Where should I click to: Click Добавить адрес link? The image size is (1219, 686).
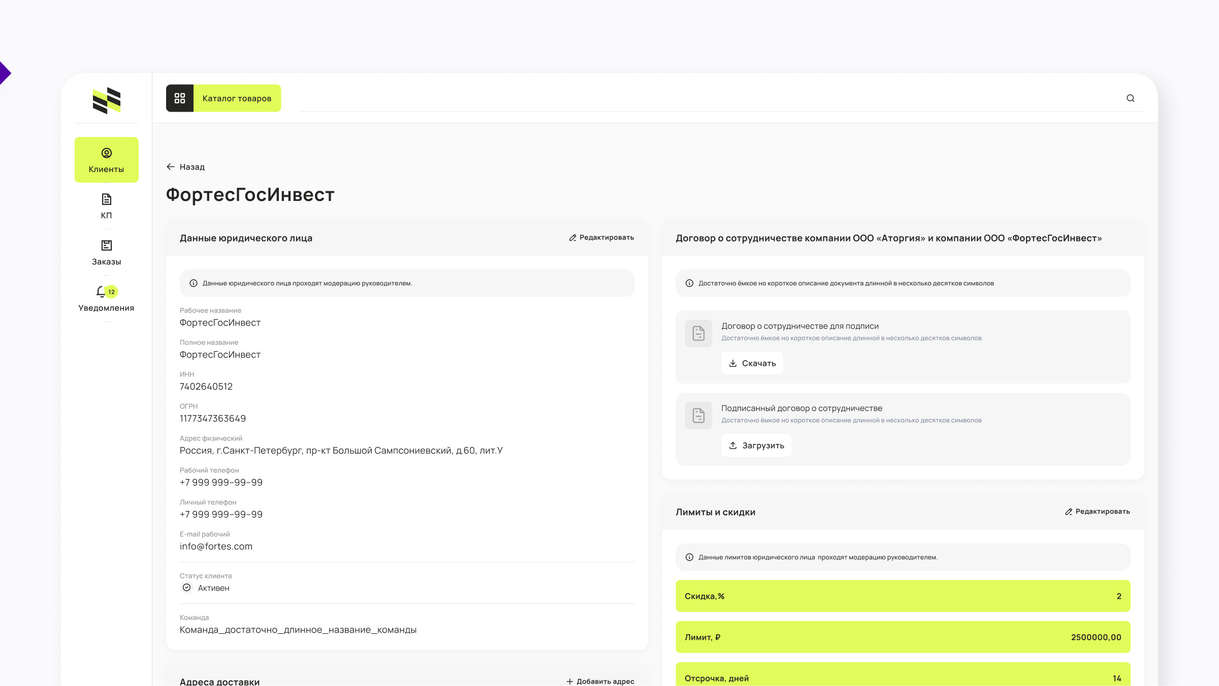(x=600, y=681)
